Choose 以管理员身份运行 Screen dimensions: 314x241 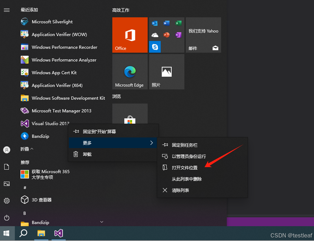click(x=202, y=156)
